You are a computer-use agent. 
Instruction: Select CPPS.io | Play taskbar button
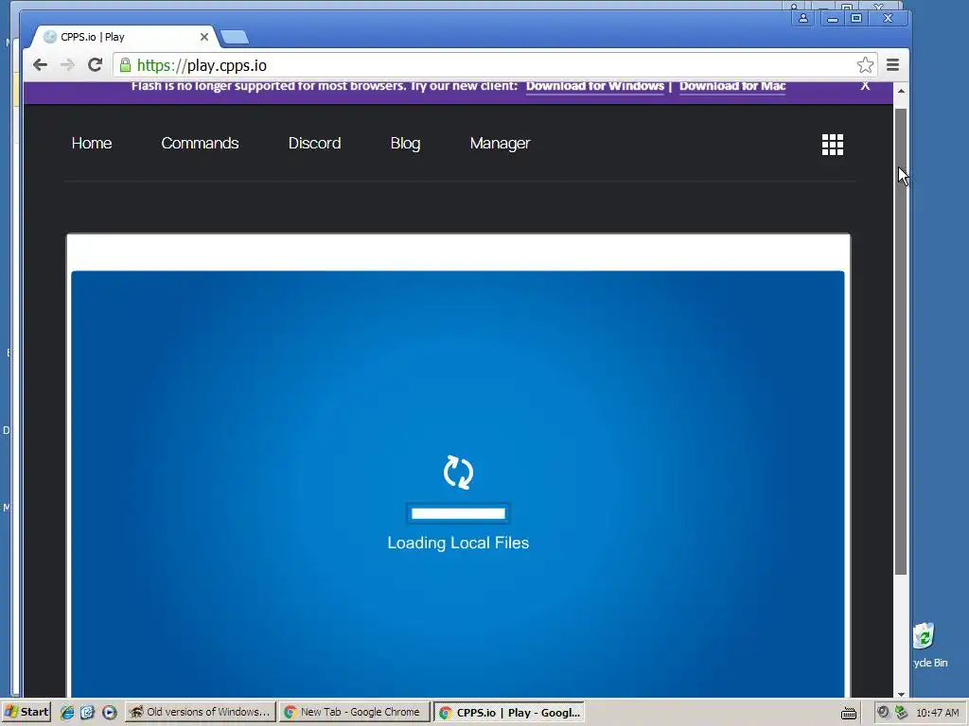tap(508, 712)
